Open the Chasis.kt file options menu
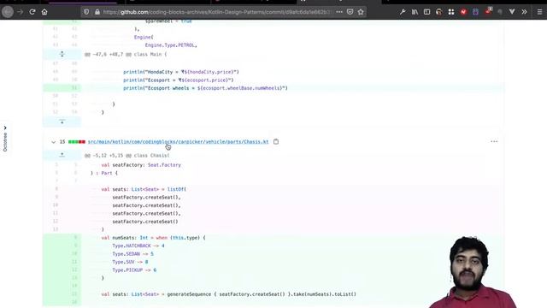This screenshot has width=547, height=308. click(x=494, y=141)
